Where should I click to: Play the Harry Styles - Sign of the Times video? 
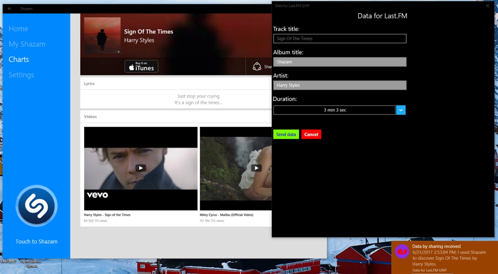(140, 168)
